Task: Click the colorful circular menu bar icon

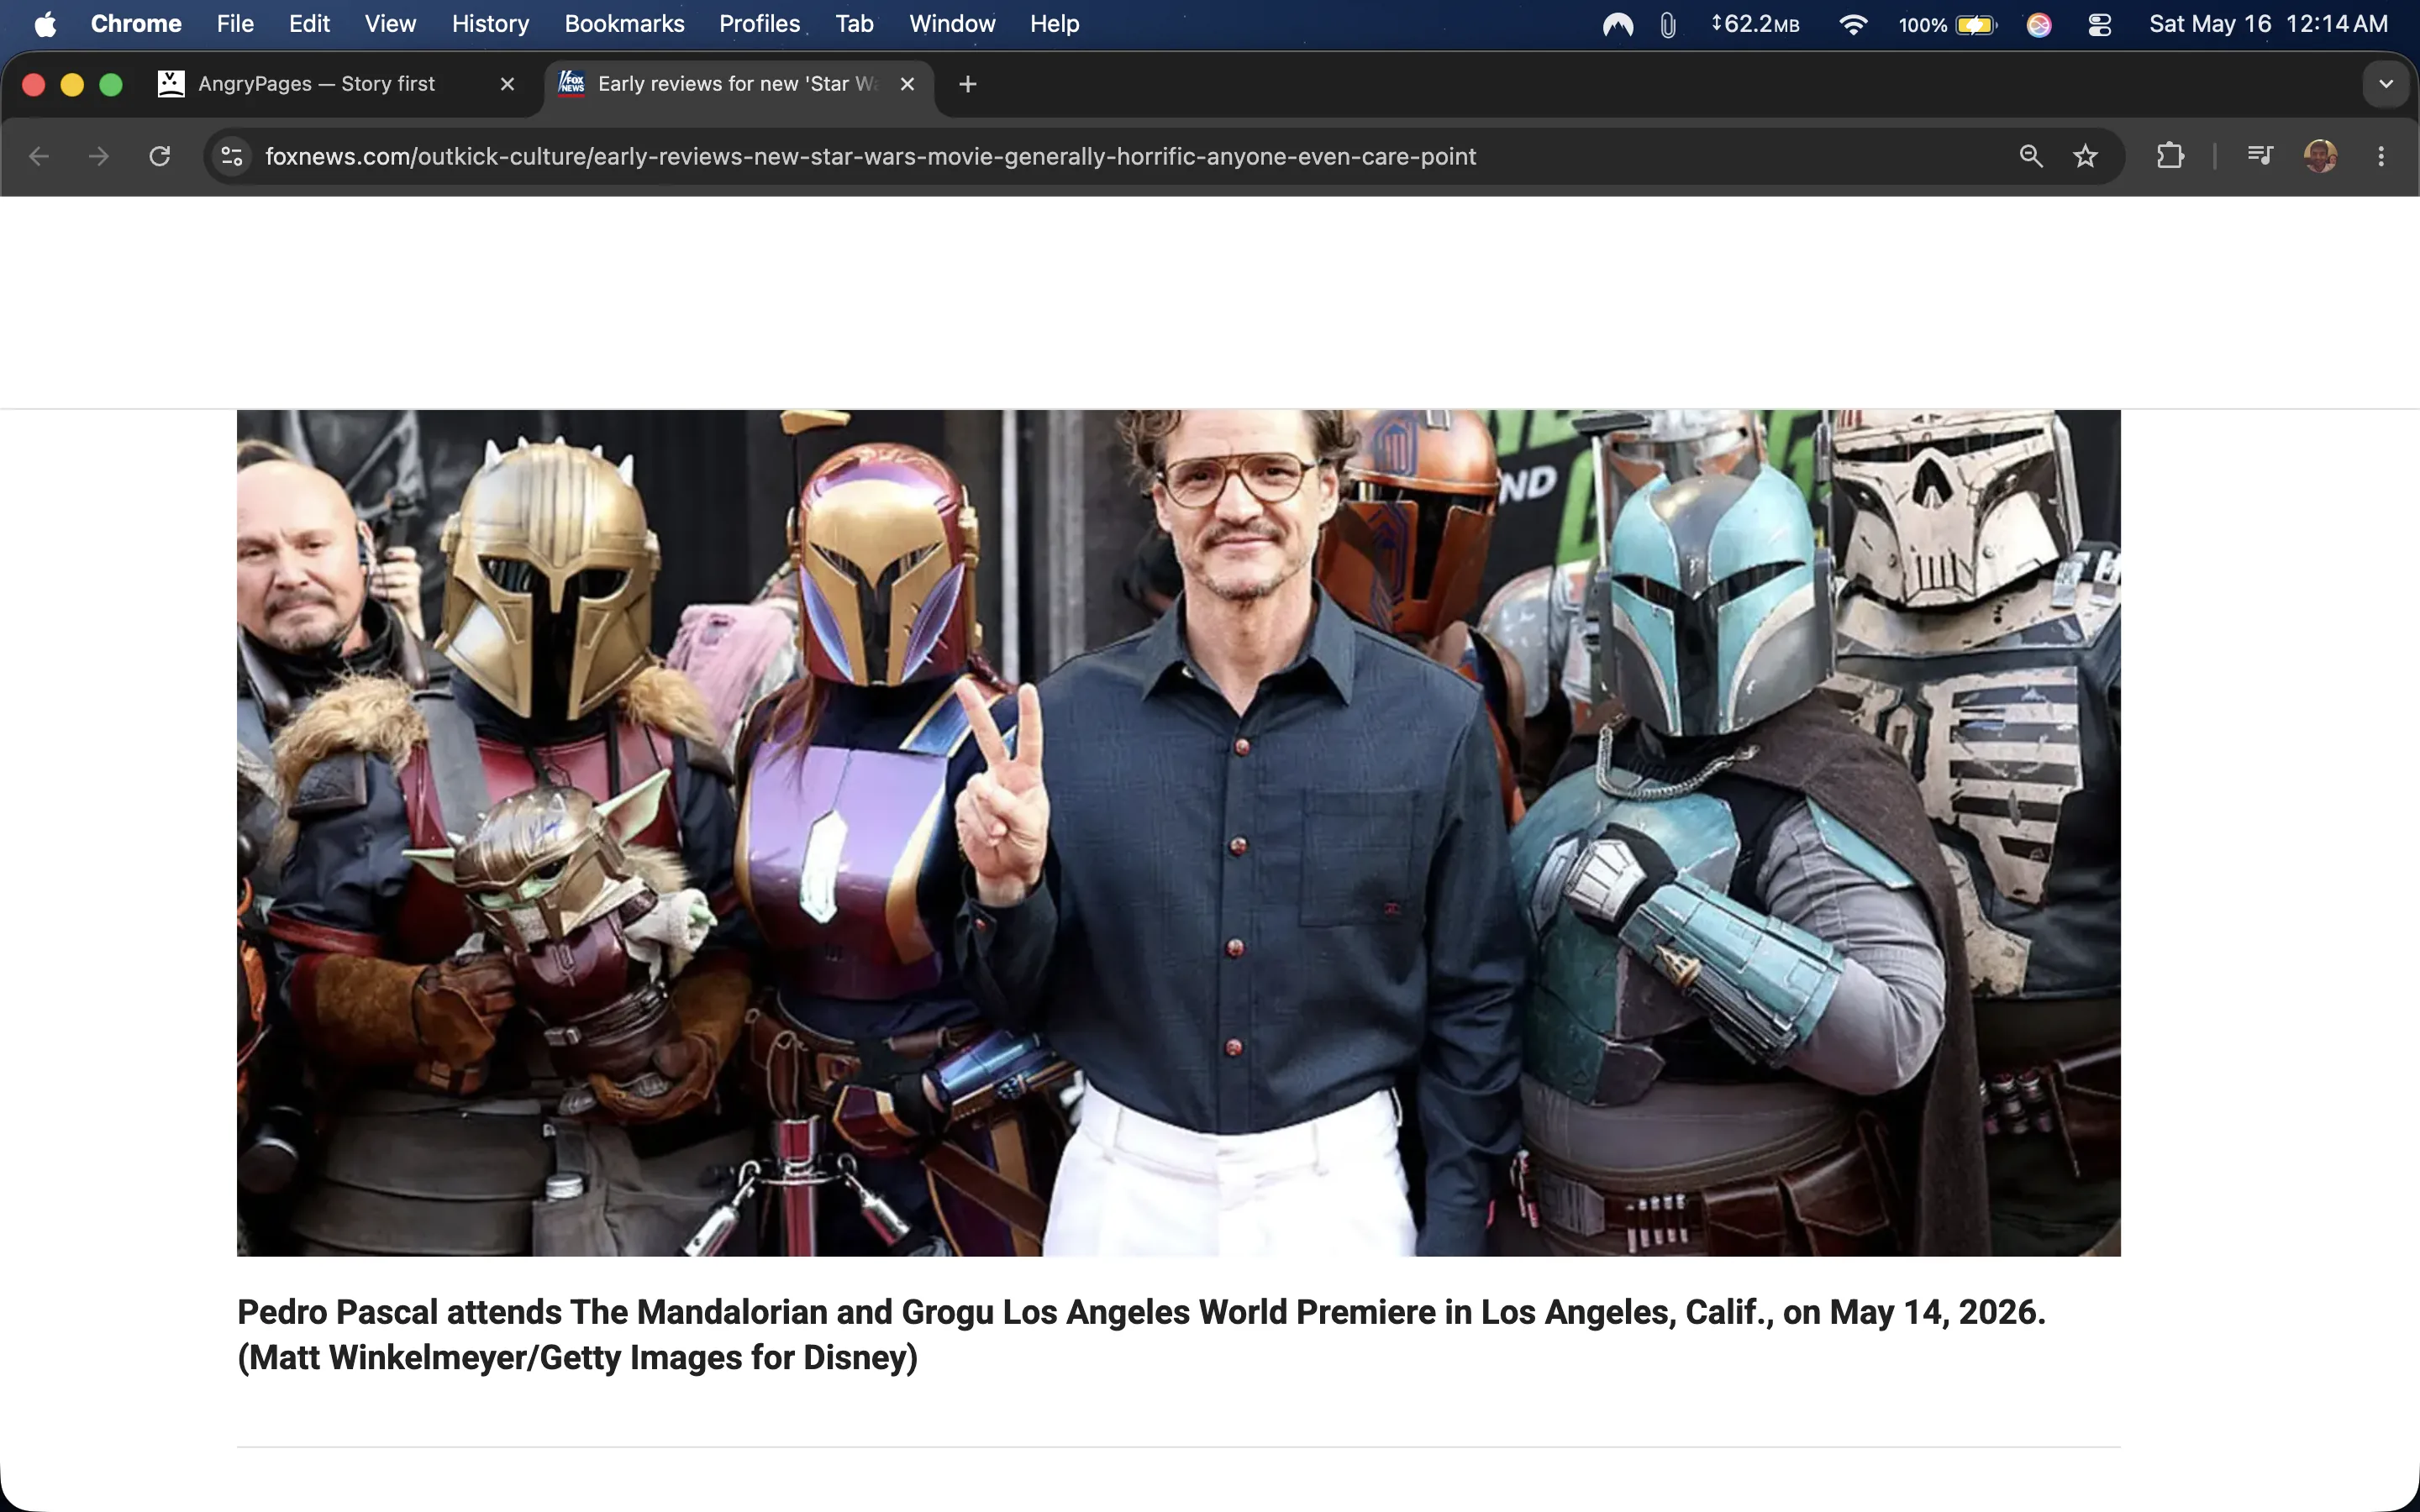Action: (2039, 24)
